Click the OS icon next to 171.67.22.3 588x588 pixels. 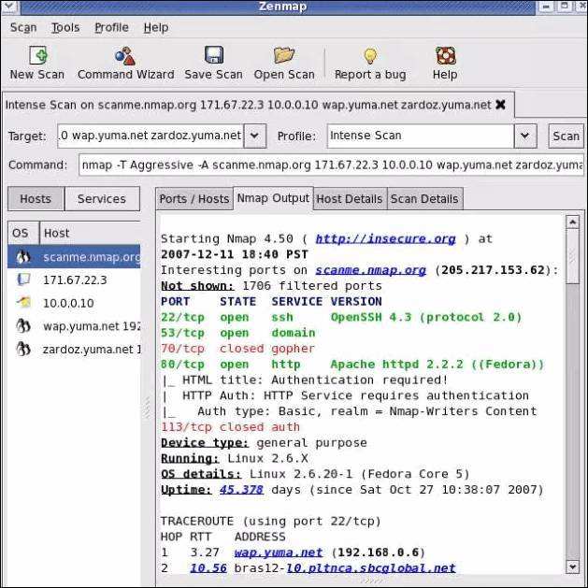(x=23, y=280)
